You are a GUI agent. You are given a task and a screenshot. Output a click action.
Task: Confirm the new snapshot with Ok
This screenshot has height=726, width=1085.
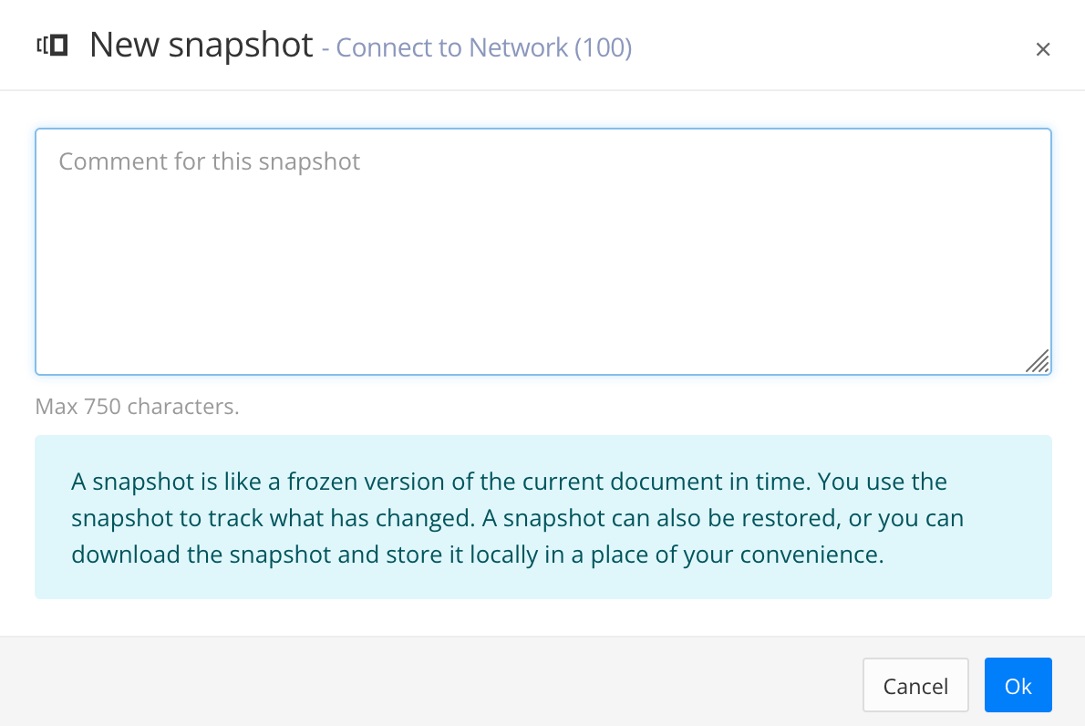tap(1018, 685)
